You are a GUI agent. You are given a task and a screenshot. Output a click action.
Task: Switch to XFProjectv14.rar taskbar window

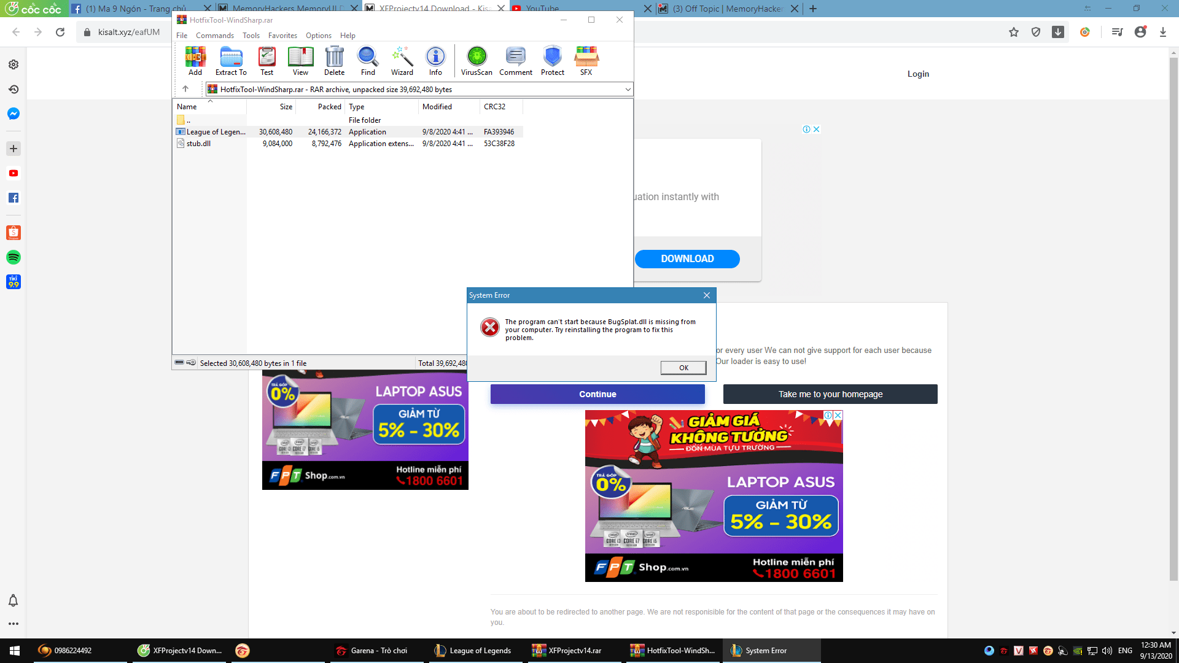[574, 651]
